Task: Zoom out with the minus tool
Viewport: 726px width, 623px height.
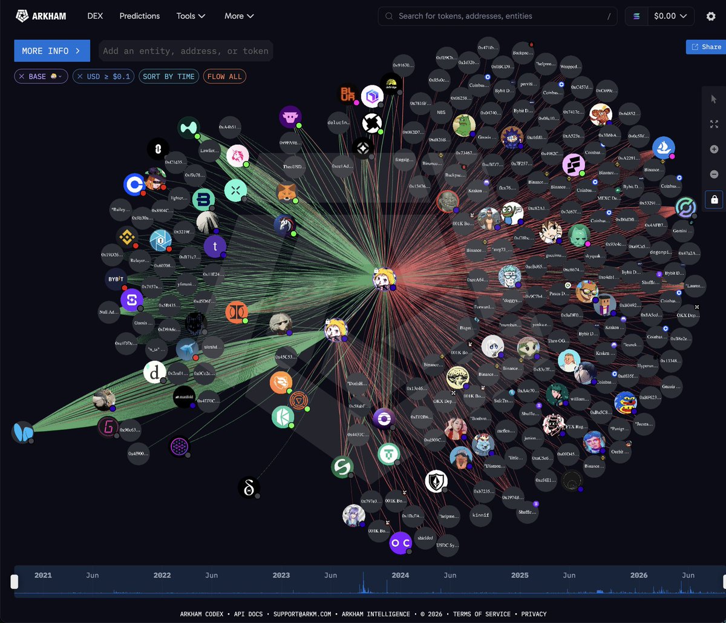Action: [x=714, y=174]
